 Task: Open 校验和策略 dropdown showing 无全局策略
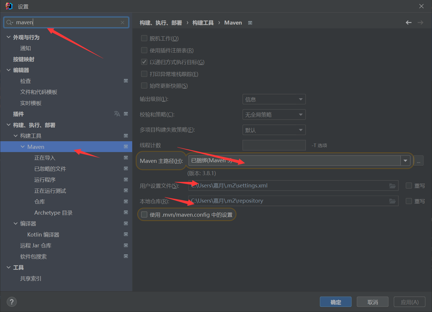pos(274,114)
